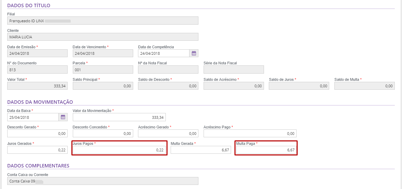Edit the Valor da Movimentação field

[x=119, y=117]
